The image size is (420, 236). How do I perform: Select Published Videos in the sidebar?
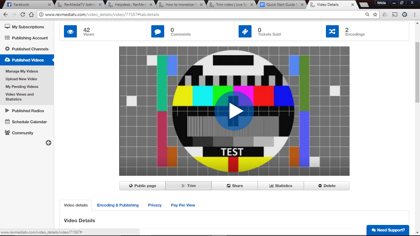pyautogui.click(x=27, y=60)
